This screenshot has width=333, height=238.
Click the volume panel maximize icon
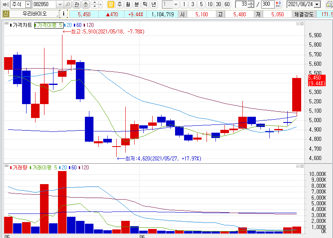pyautogui.click(x=298, y=166)
